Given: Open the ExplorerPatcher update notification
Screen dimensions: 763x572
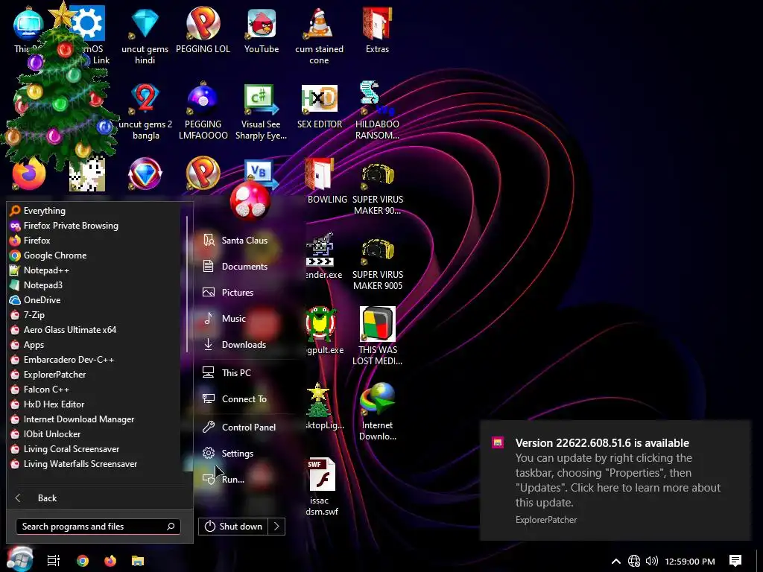Looking at the screenshot, I should point(615,480).
